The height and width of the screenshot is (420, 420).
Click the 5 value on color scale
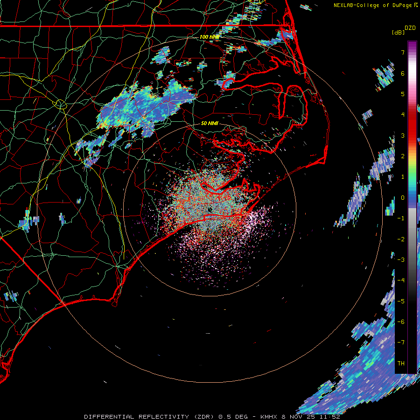(403, 94)
